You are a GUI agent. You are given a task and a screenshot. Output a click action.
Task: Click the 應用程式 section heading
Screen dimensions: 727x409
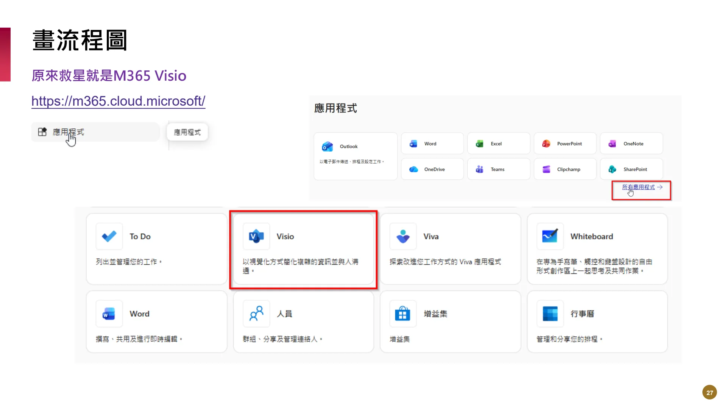pyautogui.click(x=335, y=108)
